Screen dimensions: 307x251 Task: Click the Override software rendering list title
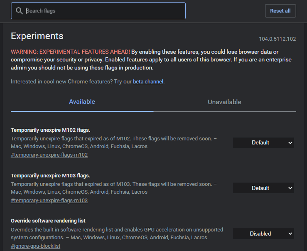pyautogui.click(x=48, y=221)
